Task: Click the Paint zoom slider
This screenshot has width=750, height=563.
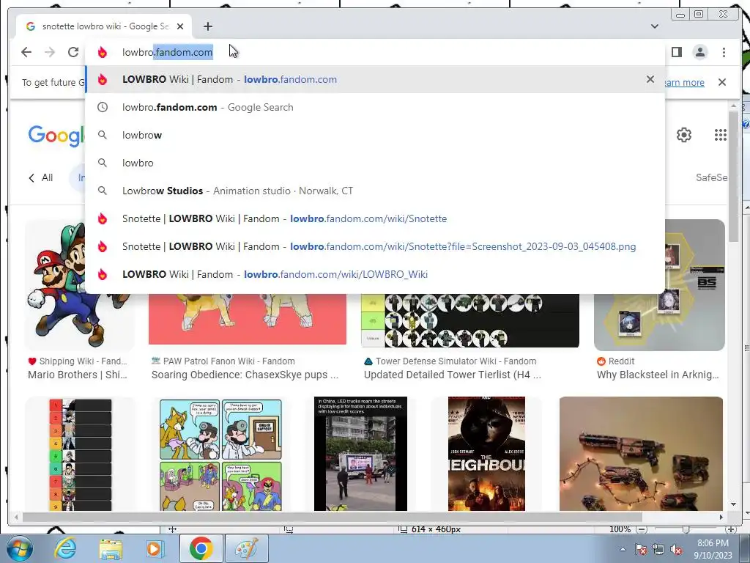Action: click(686, 529)
